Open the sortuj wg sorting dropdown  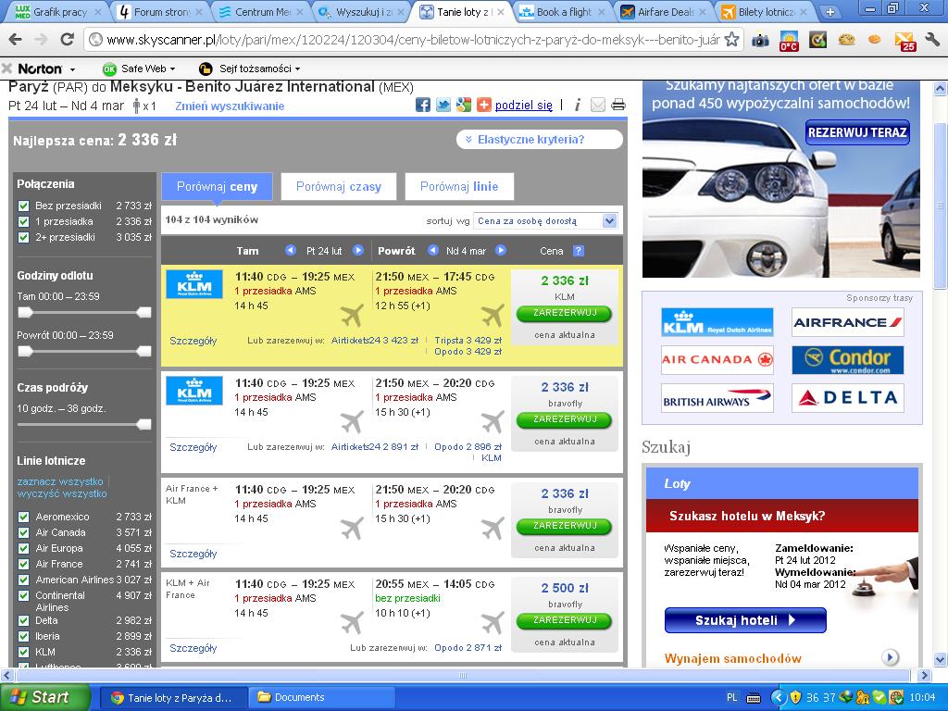pyautogui.click(x=545, y=221)
